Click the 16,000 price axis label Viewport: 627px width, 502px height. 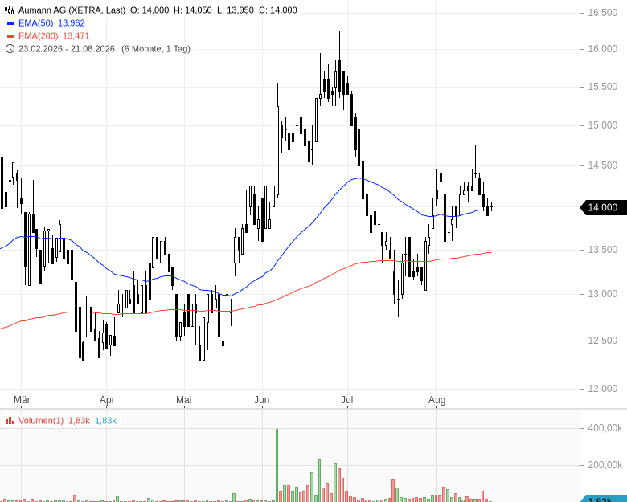pyautogui.click(x=603, y=49)
